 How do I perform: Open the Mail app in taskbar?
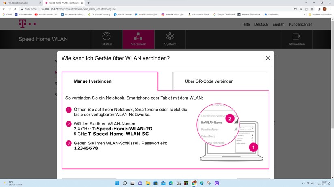(x=163, y=183)
